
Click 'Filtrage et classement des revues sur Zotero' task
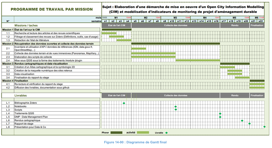(x=56, y=37)
